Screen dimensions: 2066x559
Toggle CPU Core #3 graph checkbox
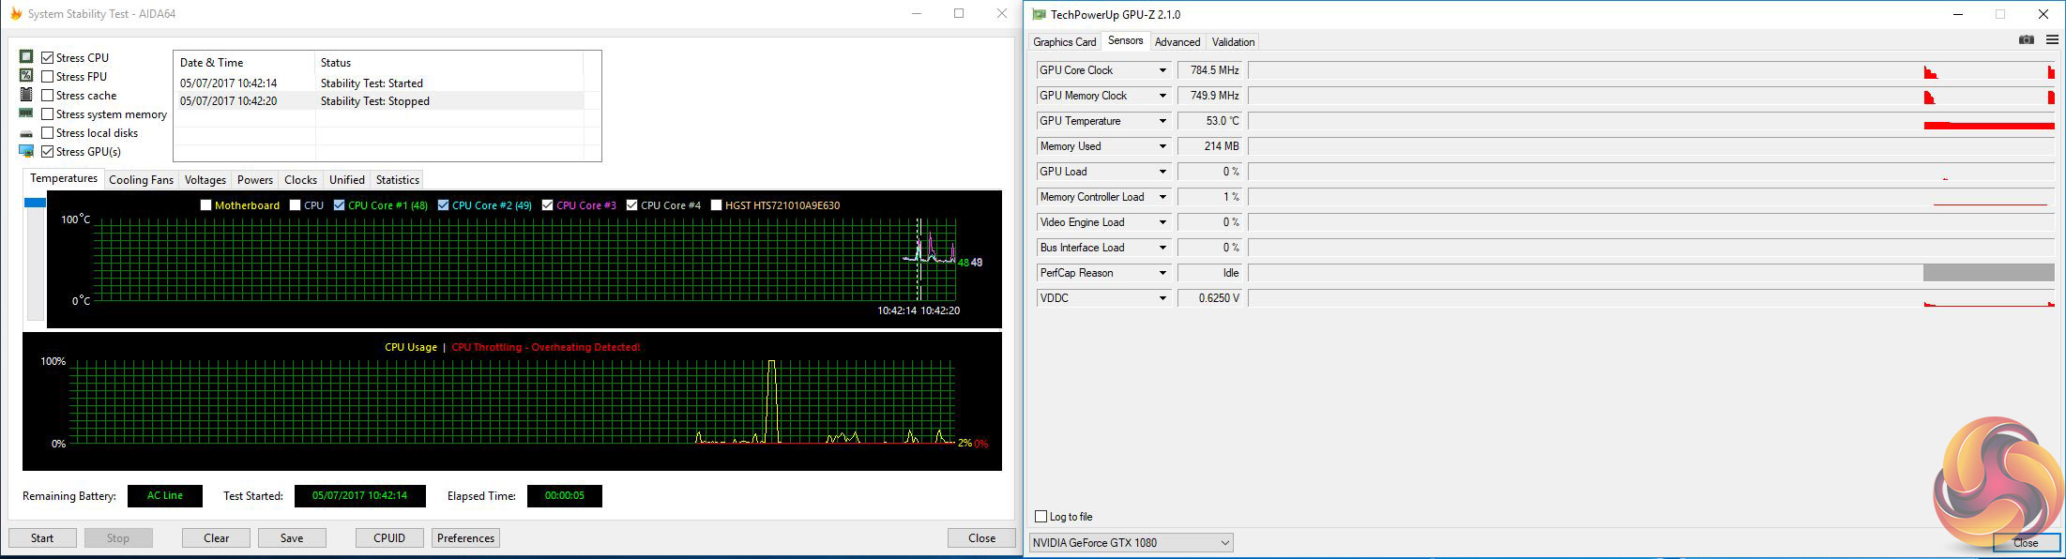coord(548,205)
